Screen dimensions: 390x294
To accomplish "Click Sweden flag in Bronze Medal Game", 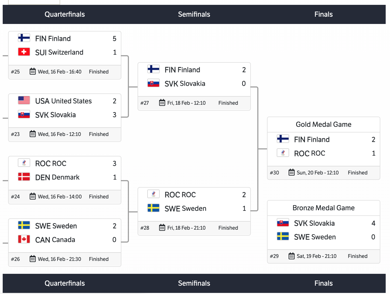I will 283,236.
